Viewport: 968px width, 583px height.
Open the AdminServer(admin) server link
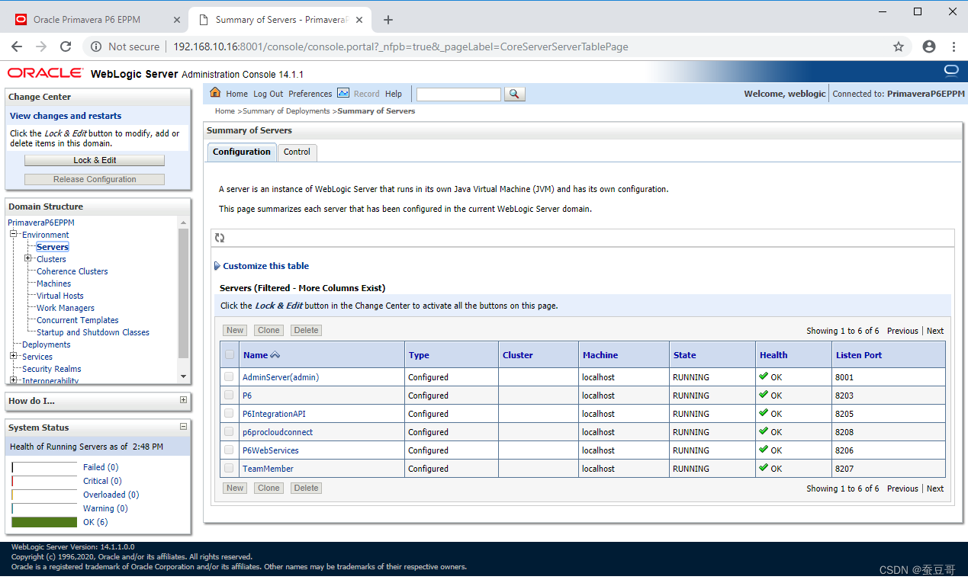[281, 377]
